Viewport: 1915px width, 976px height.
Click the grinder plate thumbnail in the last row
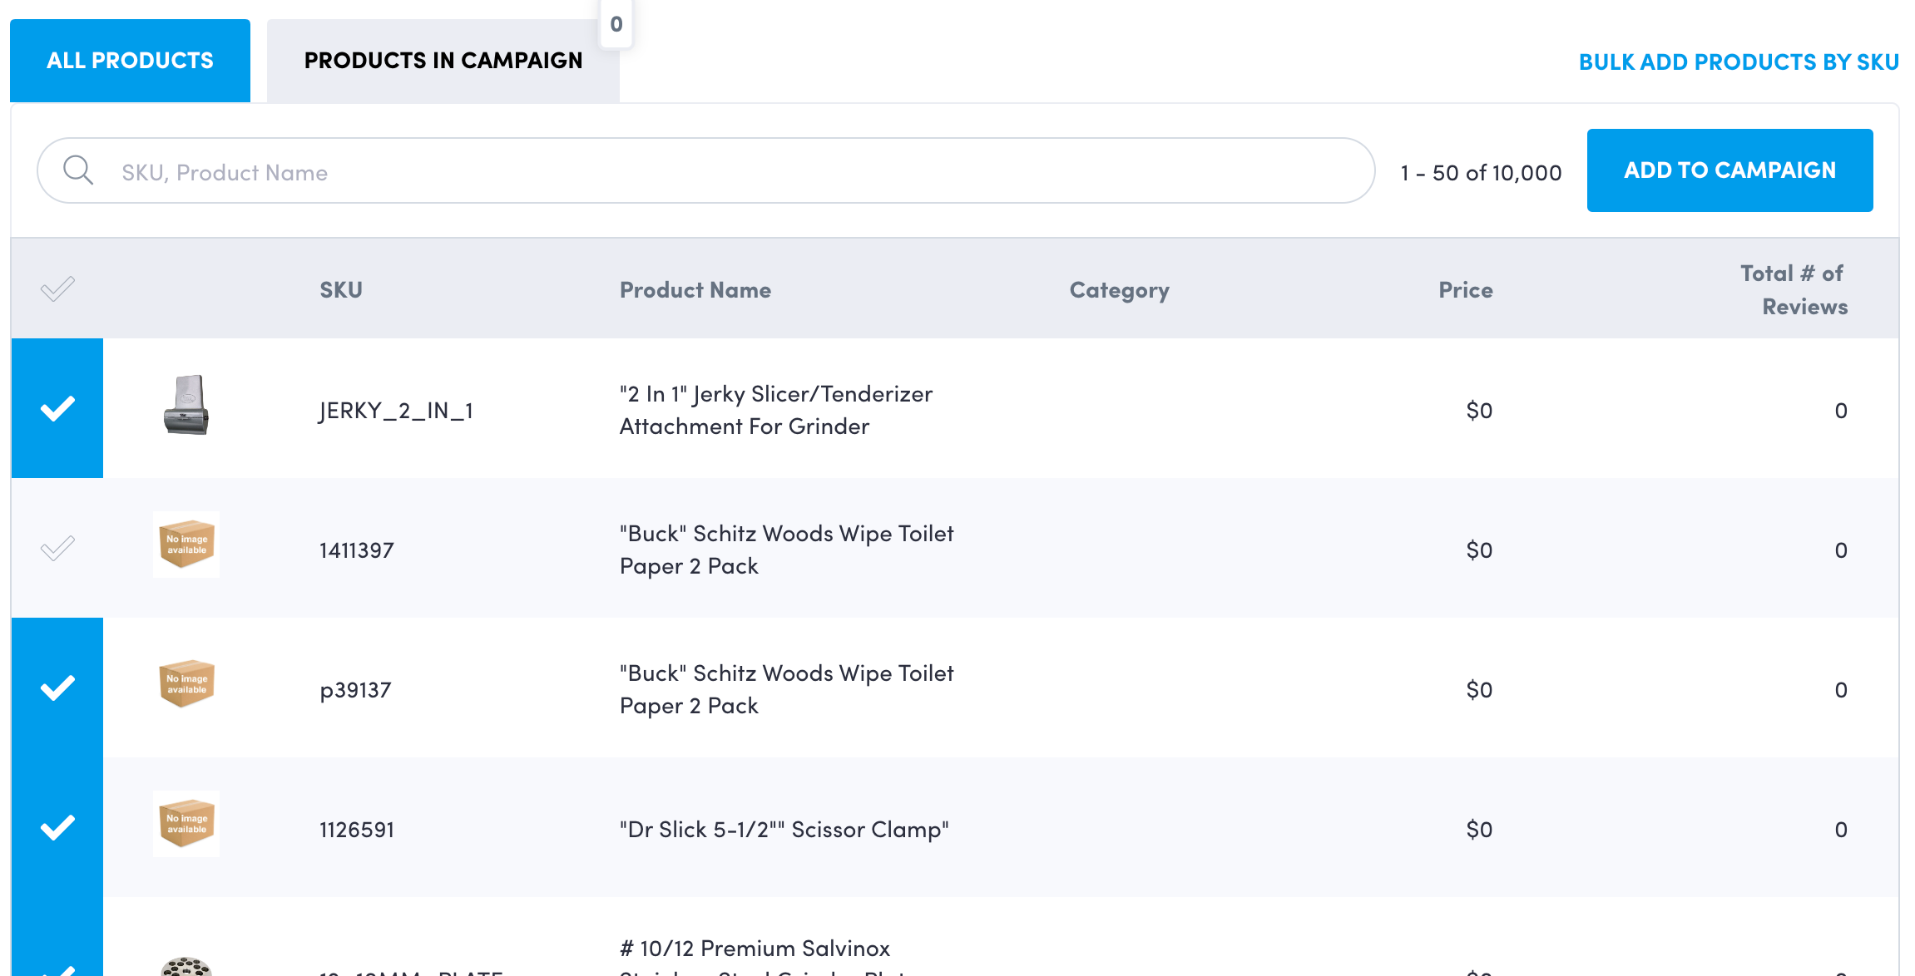tap(186, 966)
